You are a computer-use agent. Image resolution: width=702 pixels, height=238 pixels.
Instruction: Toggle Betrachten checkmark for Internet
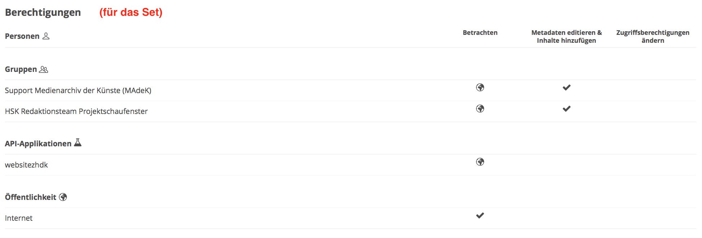(480, 215)
